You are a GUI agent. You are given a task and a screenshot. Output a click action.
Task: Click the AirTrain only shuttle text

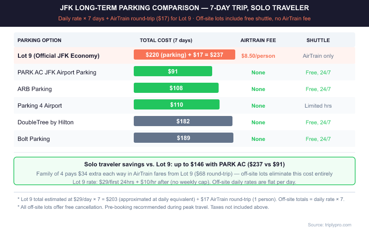click(x=318, y=56)
